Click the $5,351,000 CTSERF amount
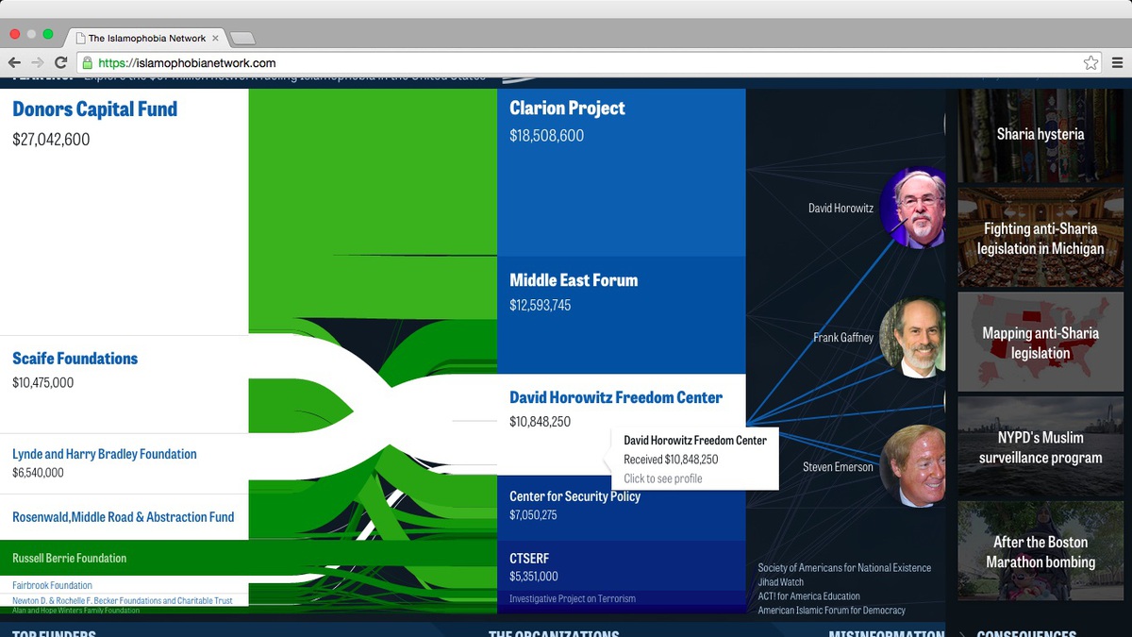Viewport: 1132px width, 637px height. pyautogui.click(x=533, y=577)
